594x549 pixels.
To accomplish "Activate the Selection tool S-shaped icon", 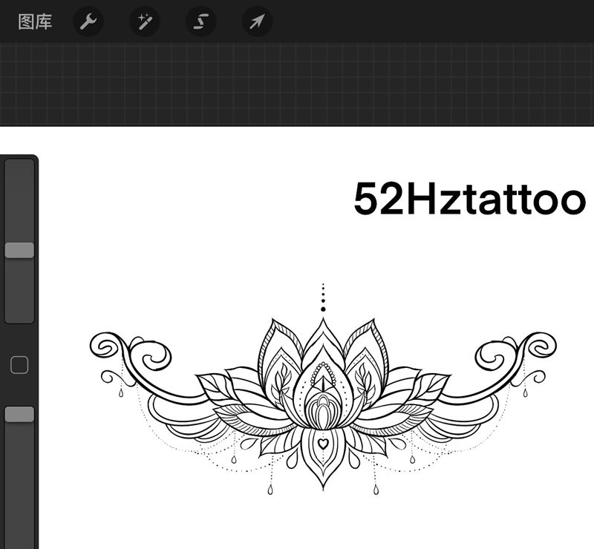I will click(x=200, y=22).
